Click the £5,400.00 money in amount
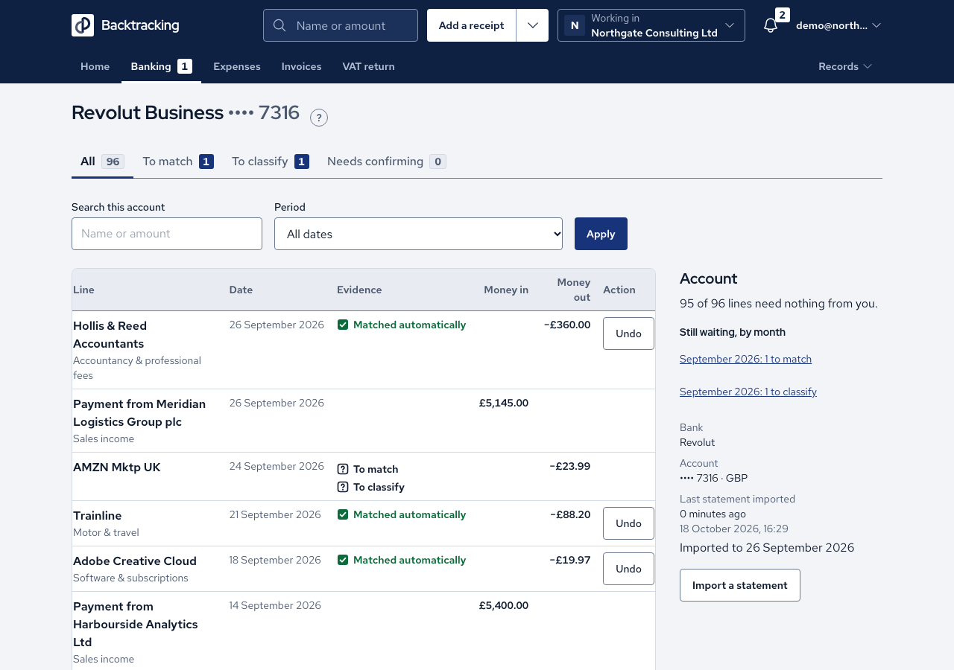This screenshot has width=954, height=670. [504, 605]
